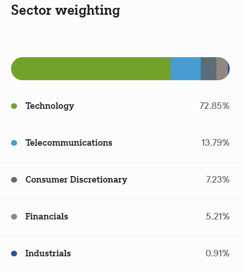The width and height of the screenshot is (244, 272).
Task: Select the taupe Financials bar segment
Action: [x=222, y=69]
